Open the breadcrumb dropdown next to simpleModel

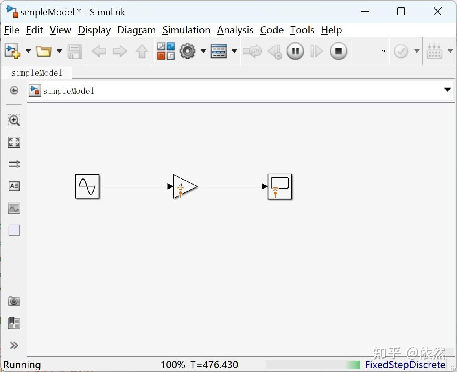(448, 90)
